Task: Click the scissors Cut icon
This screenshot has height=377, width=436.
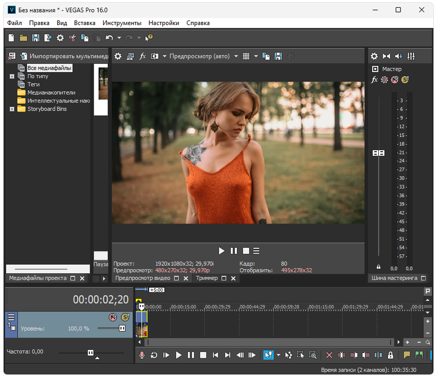Action: [x=72, y=38]
